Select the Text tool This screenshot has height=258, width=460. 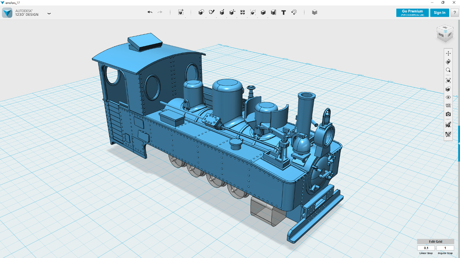(284, 12)
